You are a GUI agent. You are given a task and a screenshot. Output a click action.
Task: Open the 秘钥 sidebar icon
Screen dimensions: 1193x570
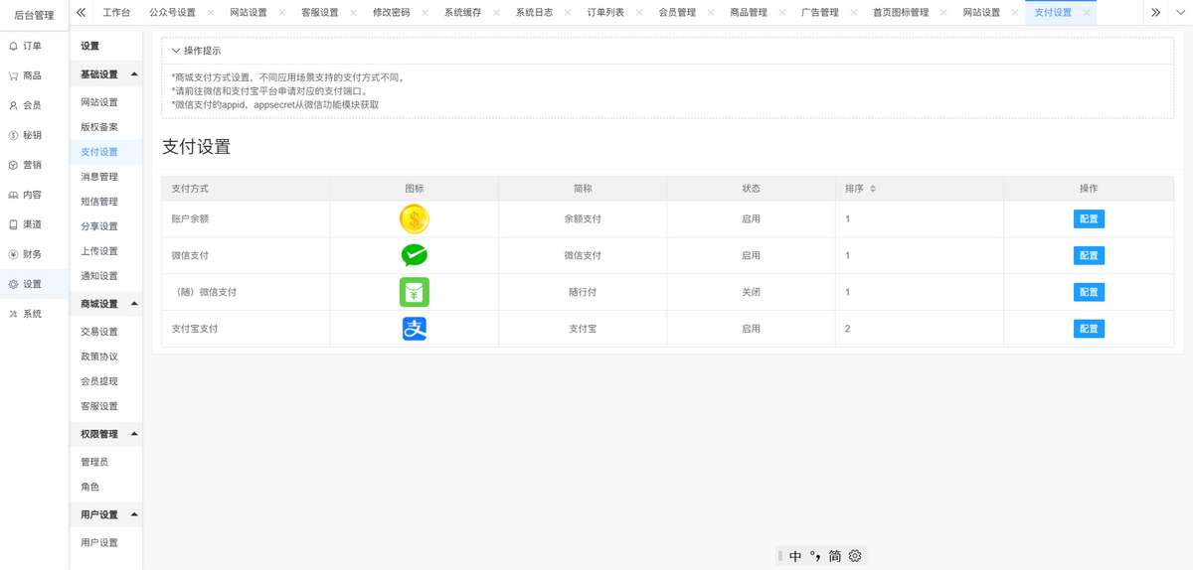tap(13, 135)
